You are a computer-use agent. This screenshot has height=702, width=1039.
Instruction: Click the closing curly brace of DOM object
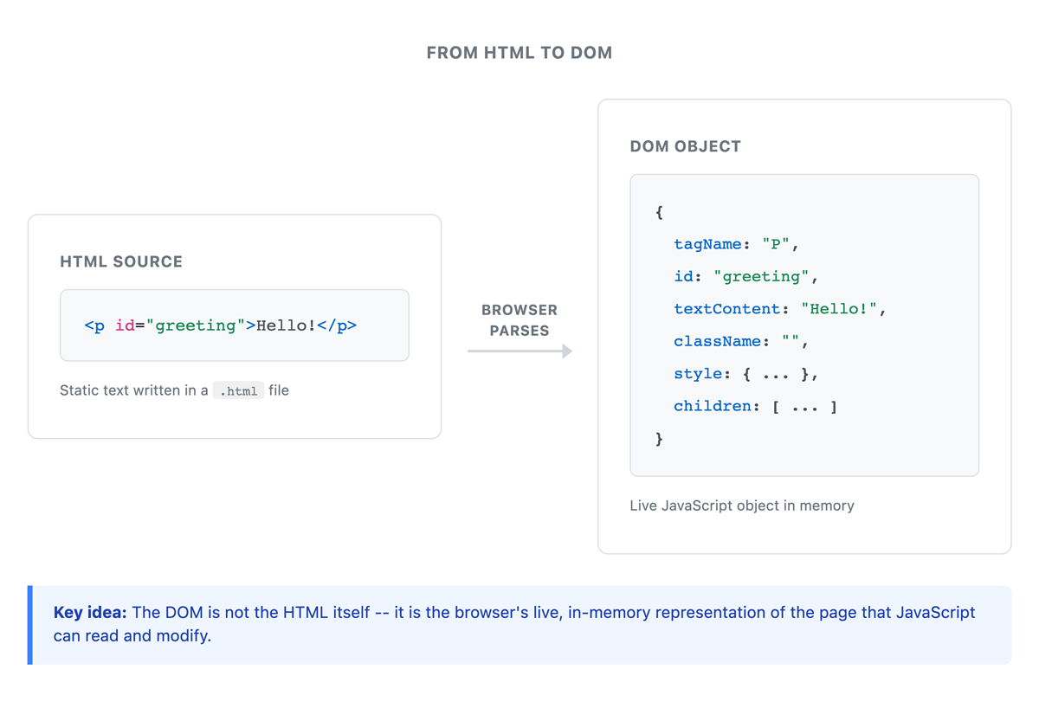coord(660,439)
